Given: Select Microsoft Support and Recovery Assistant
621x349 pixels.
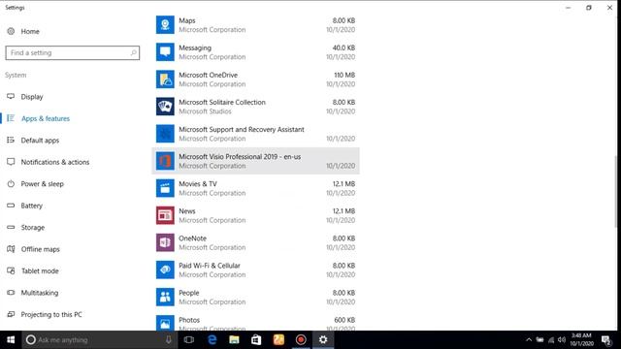Looking at the screenshot, I should [x=255, y=134].
